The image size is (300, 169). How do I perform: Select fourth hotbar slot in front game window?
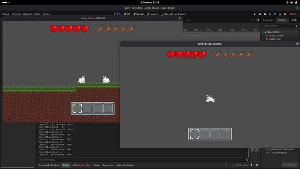tap(225, 134)
